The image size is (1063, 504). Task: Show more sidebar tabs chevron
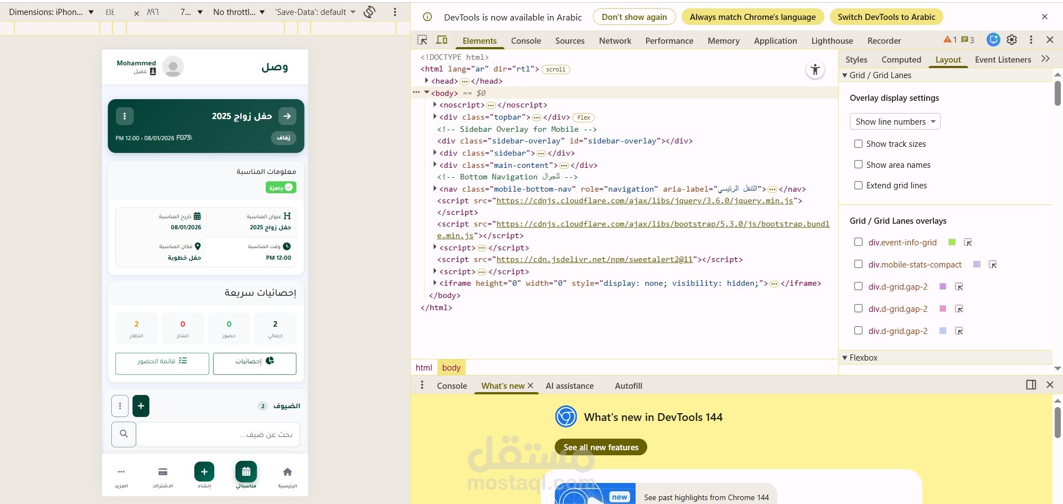click(x=1045, y=59)
